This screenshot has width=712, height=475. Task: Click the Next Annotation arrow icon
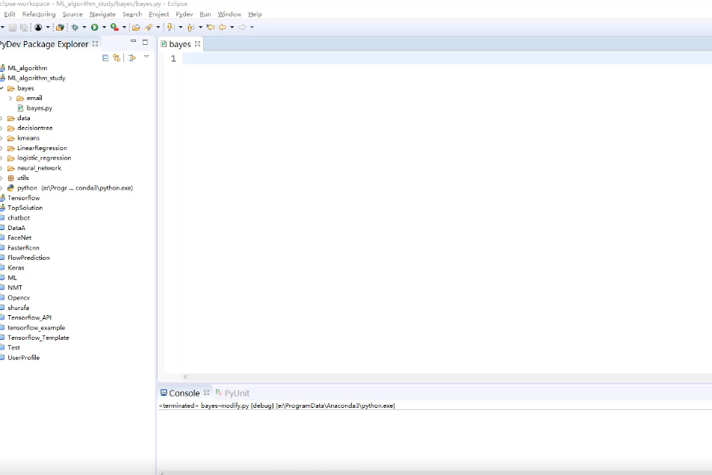pyautogui.click(x=171, y=28)
